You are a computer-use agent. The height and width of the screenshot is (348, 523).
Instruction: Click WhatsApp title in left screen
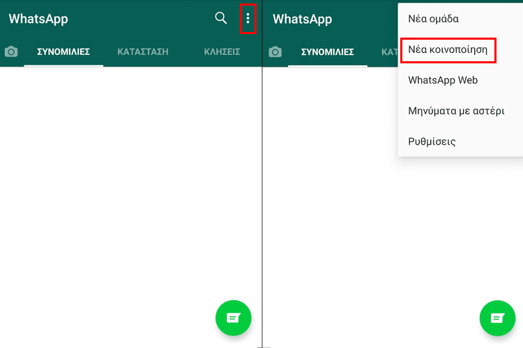[x=38, y=19]
